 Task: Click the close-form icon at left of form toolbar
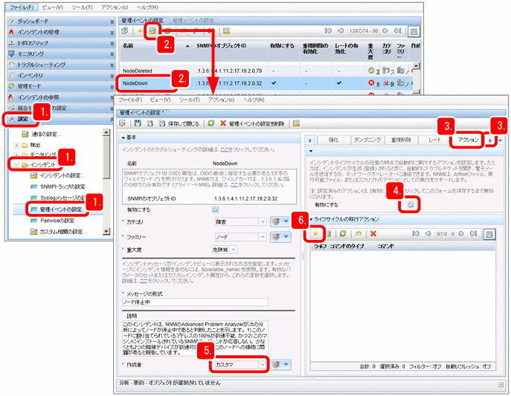click(123, 123)
